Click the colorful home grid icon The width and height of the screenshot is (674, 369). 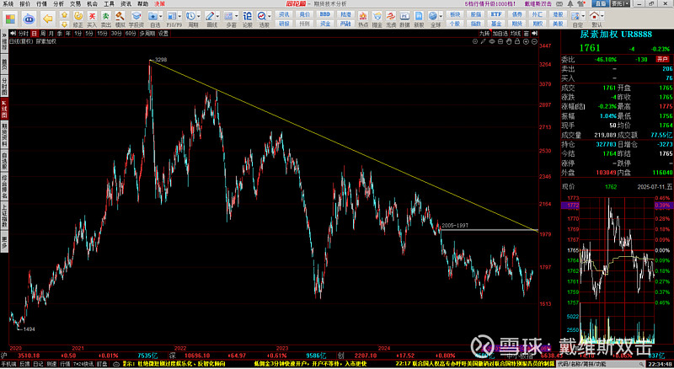tap(10, 19)
